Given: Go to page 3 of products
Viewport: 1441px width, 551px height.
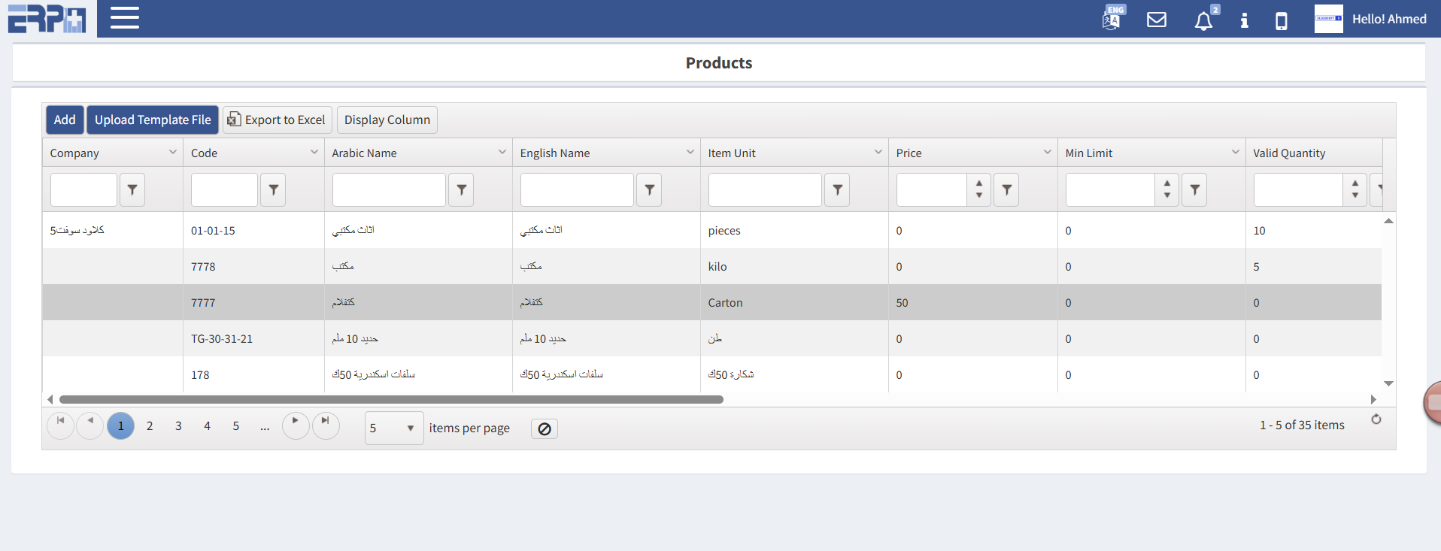Looking at the screenshot, I should (x=178, y=426).
